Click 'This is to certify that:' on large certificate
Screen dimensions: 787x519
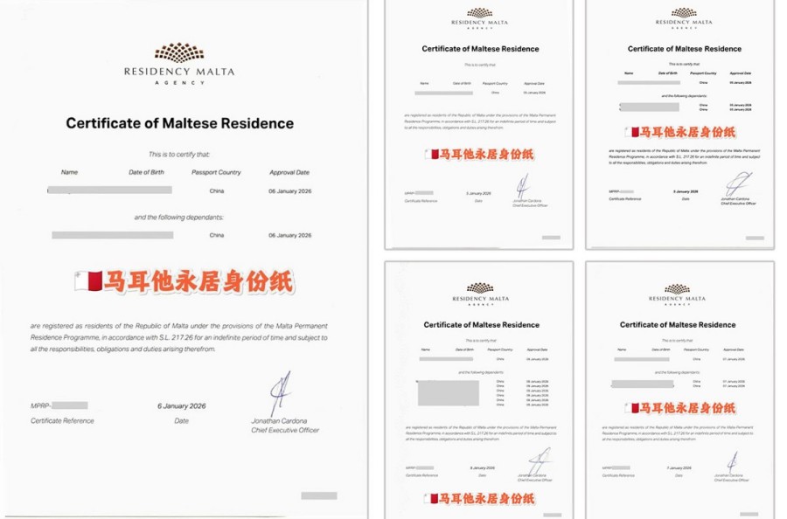pos(179,155)
